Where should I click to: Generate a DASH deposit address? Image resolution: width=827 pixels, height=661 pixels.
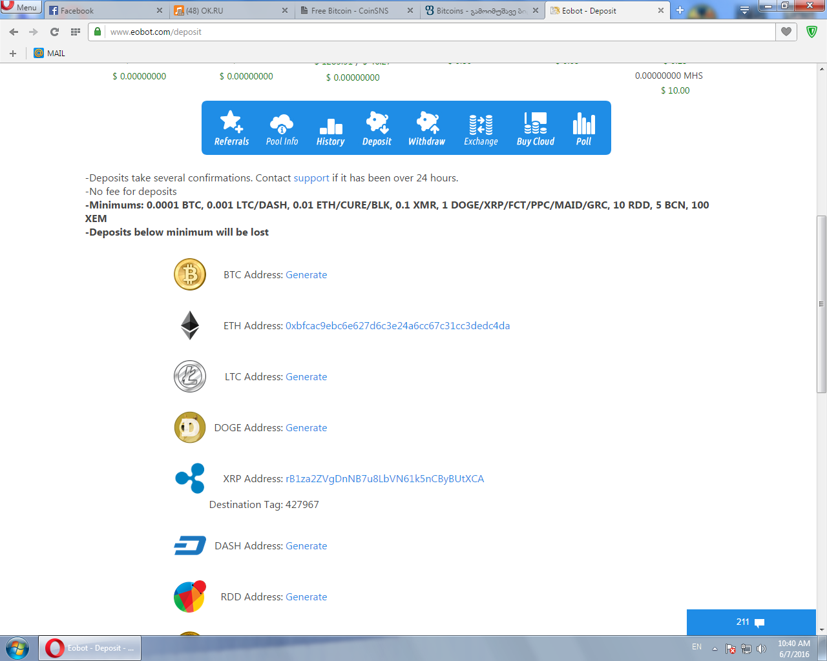pos(306,545)
